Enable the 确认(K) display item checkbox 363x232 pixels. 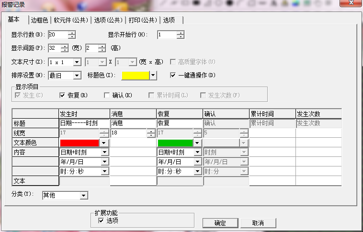(107, 95)
